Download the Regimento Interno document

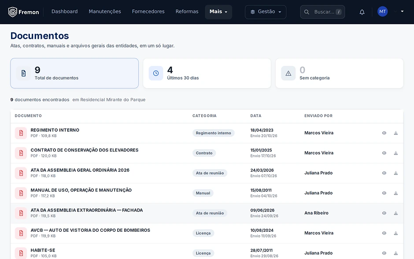pyautogui.click(x=396, y=133)
